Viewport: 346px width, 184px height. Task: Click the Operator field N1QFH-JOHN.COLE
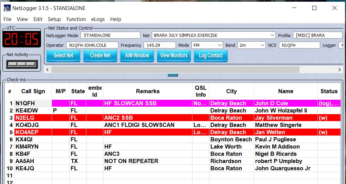click(x=92, y=45)
